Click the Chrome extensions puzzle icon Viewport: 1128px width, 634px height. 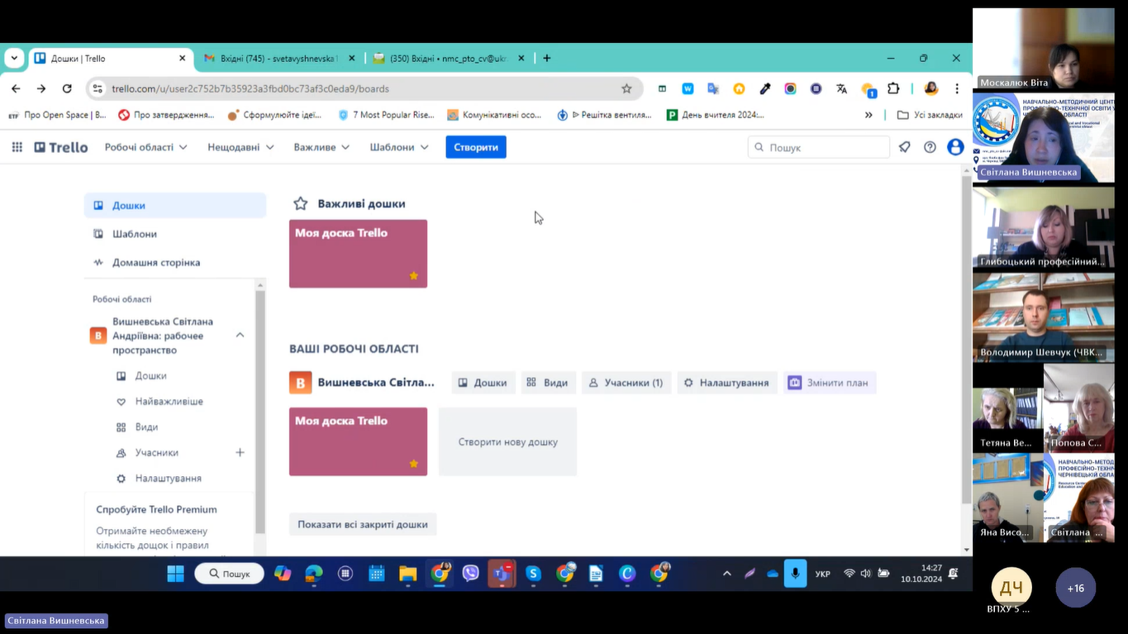(x=893, y=88)
